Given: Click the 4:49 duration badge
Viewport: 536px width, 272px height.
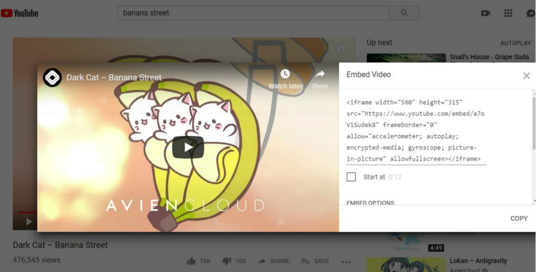Looking at the screenshot, I should click(x=435, y=248).
